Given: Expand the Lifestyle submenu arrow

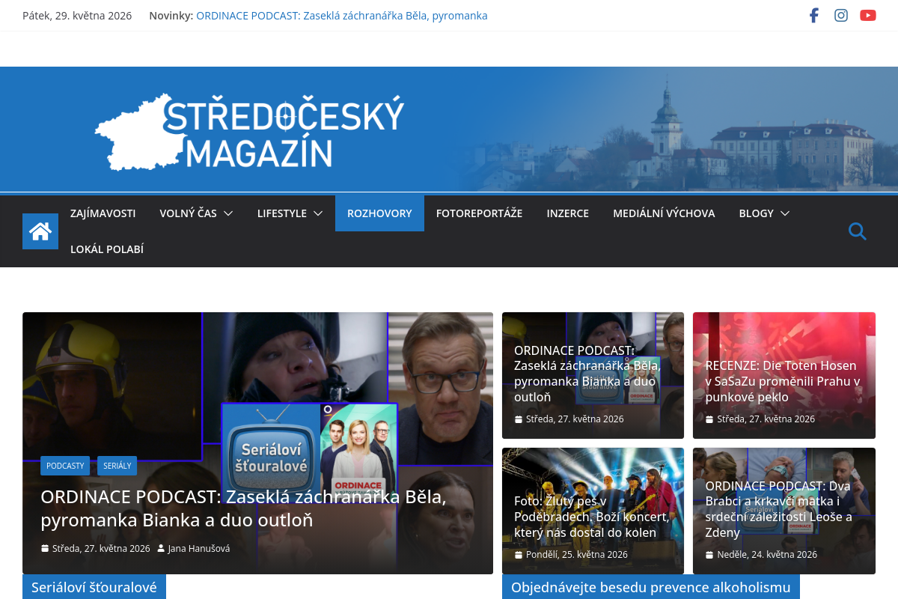Looking at the screenshot, I should [318, 213].
